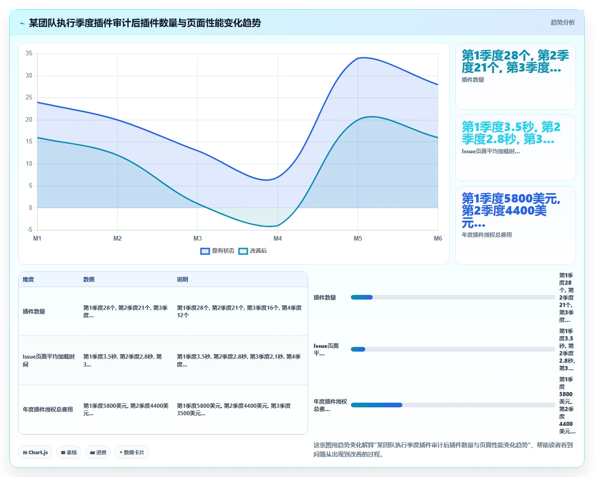594x477 pixels.
Task: Click the M4 x-axis label
Action: [278, 238]
